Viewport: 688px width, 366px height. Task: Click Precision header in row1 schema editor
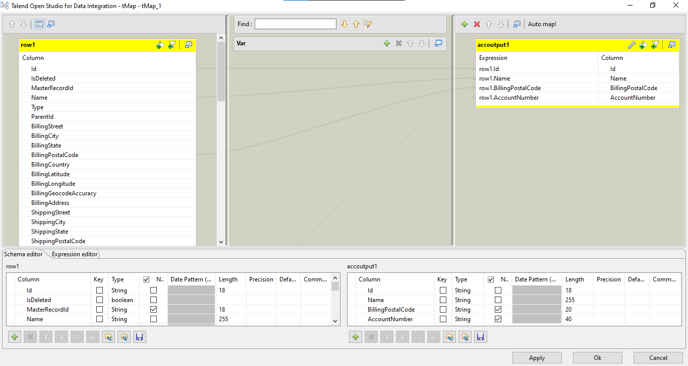(x=261, y=279)
